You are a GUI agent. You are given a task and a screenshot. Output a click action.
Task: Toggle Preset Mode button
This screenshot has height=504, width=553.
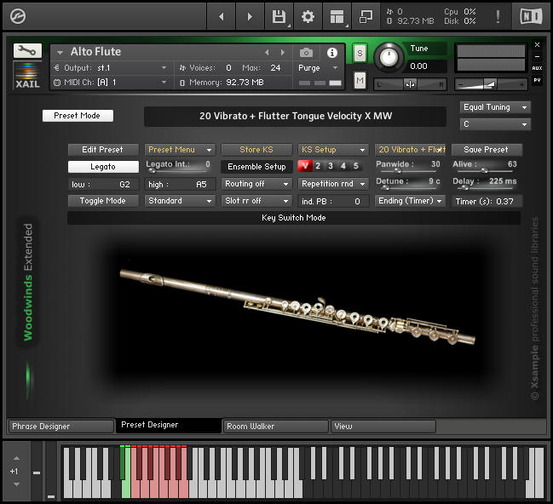pyautogui.click(x=78, y=116)
